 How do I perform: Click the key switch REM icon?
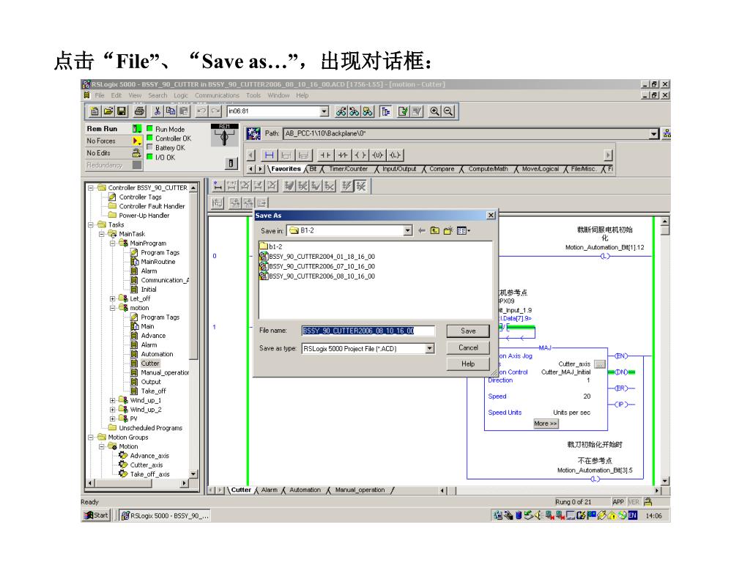pos(224,136)
